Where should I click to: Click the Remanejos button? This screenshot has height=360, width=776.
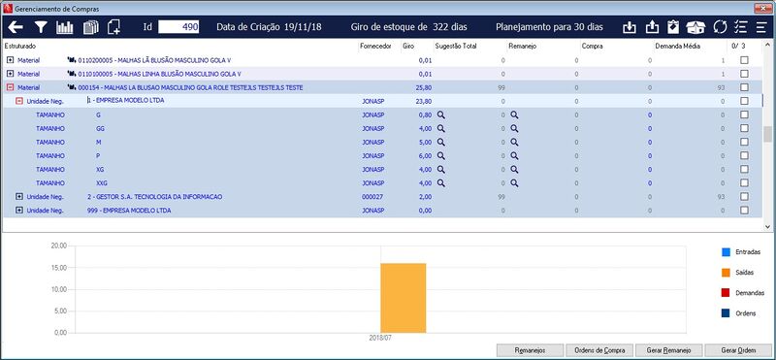[530, 349]
